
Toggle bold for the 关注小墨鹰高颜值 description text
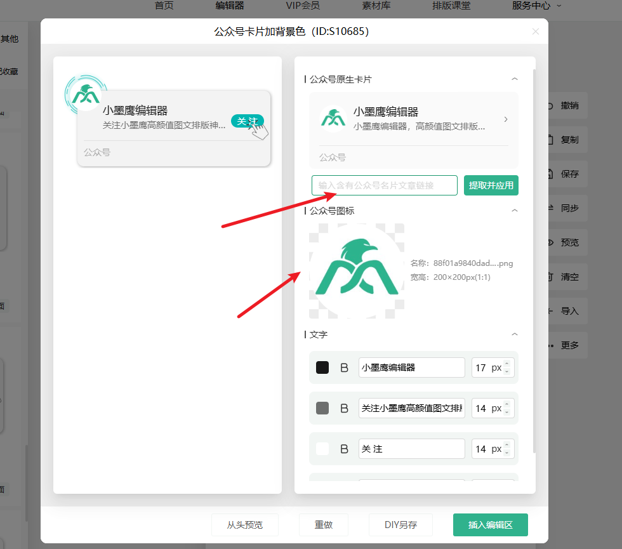344,408
